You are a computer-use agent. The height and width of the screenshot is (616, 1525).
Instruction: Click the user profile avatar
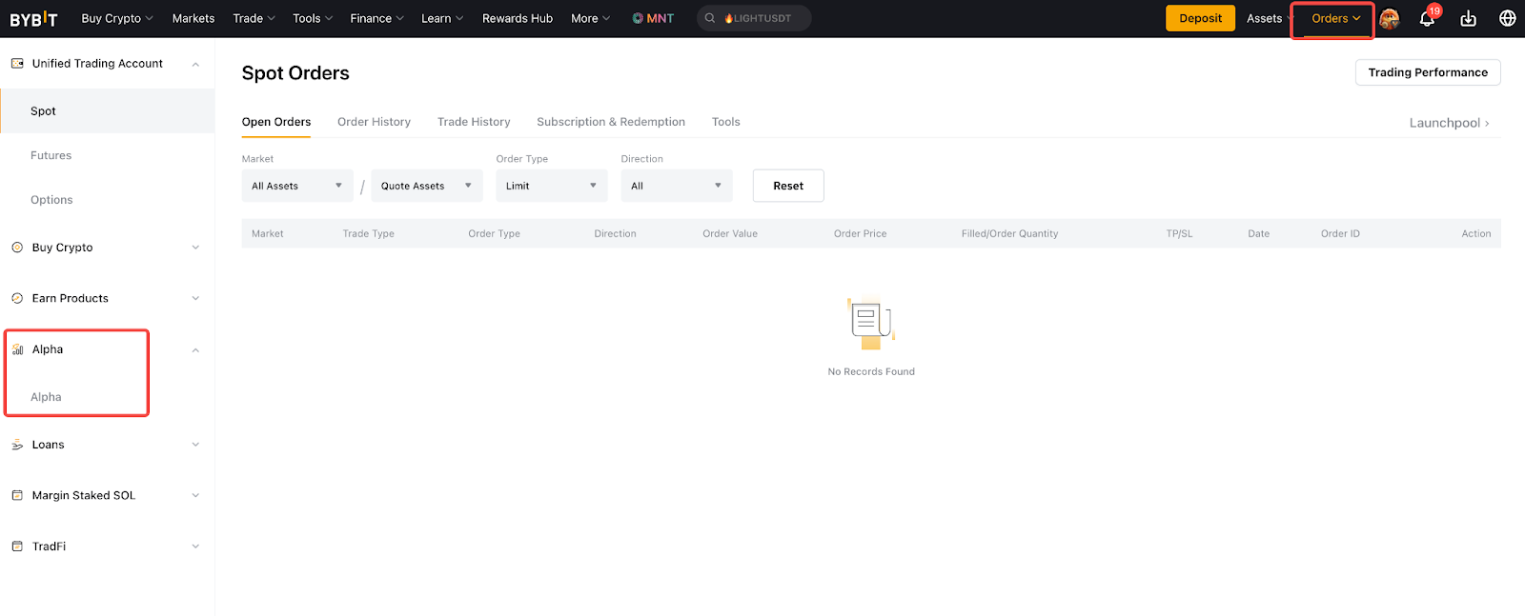pyautogui.click(x=1390, y=19)
